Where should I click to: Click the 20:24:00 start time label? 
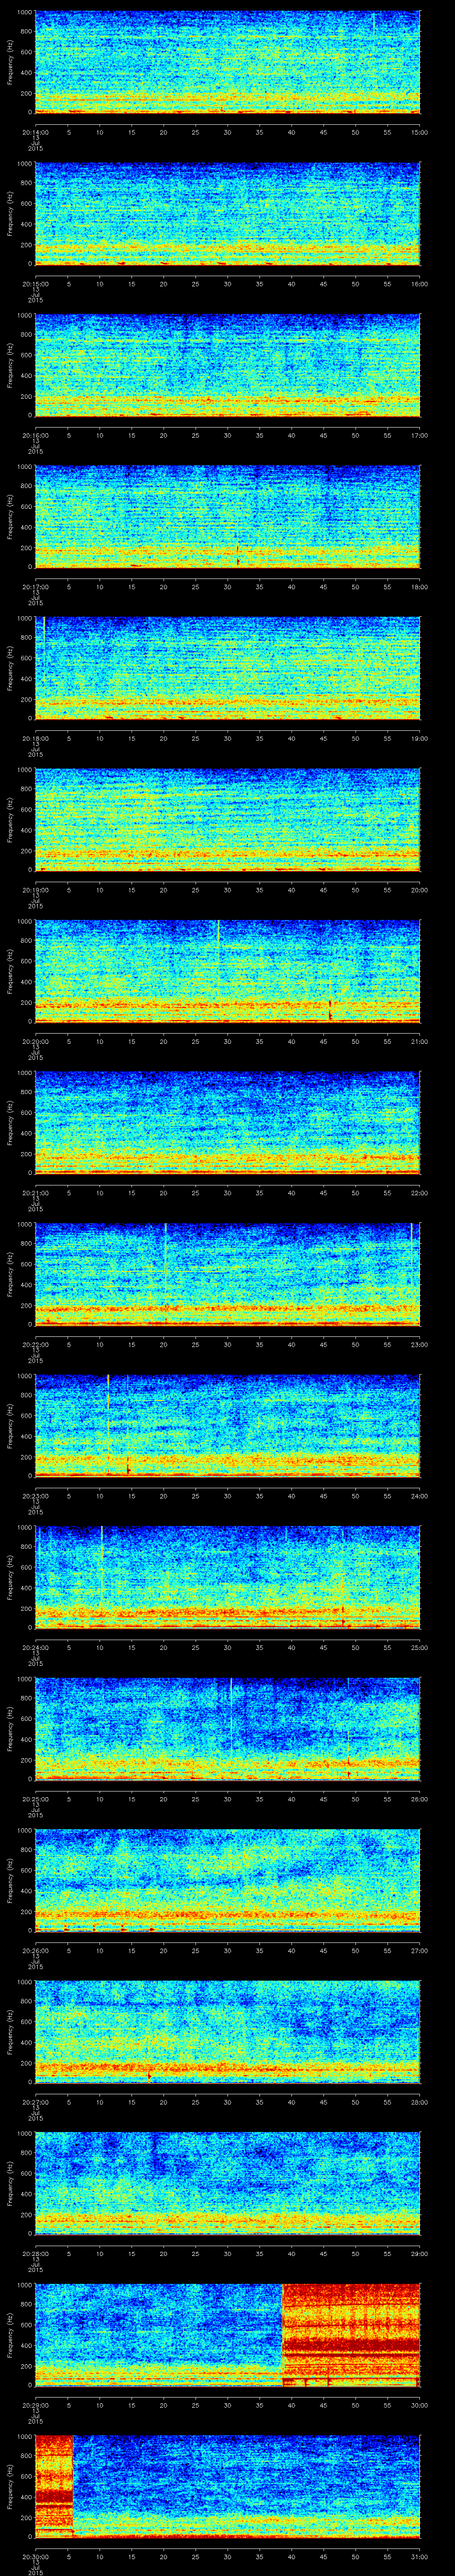35,1647
